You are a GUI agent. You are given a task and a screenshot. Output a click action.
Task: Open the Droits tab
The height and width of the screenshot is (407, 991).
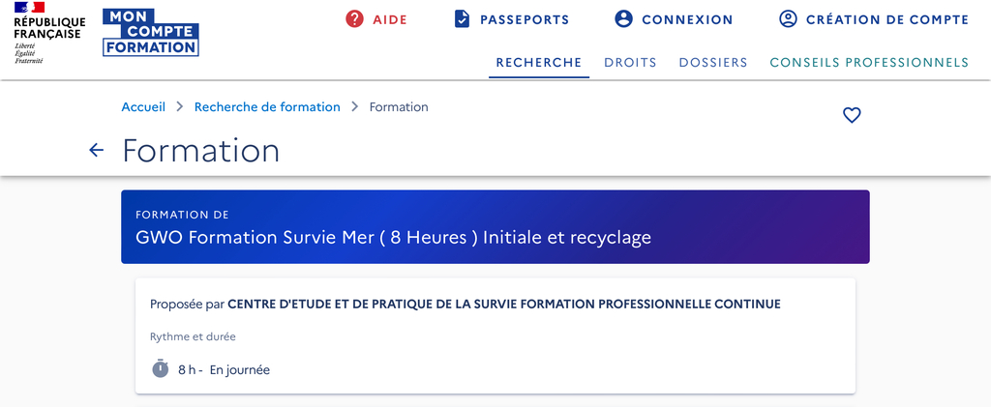tap(630, 63)
